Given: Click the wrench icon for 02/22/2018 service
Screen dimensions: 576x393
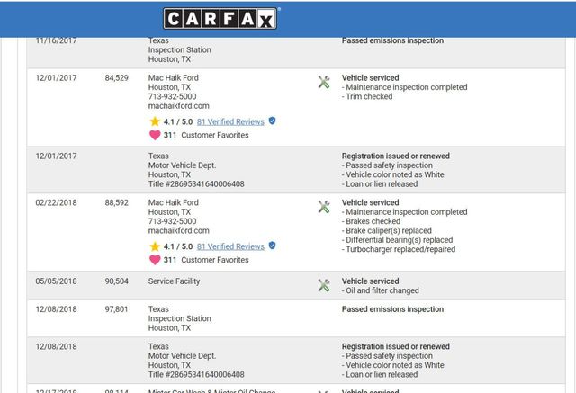Looking at the screenshot, I should tap(324, 207).
